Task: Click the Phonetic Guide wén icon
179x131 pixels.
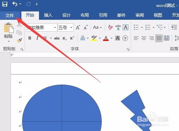Action: click(x=118, y=27)
